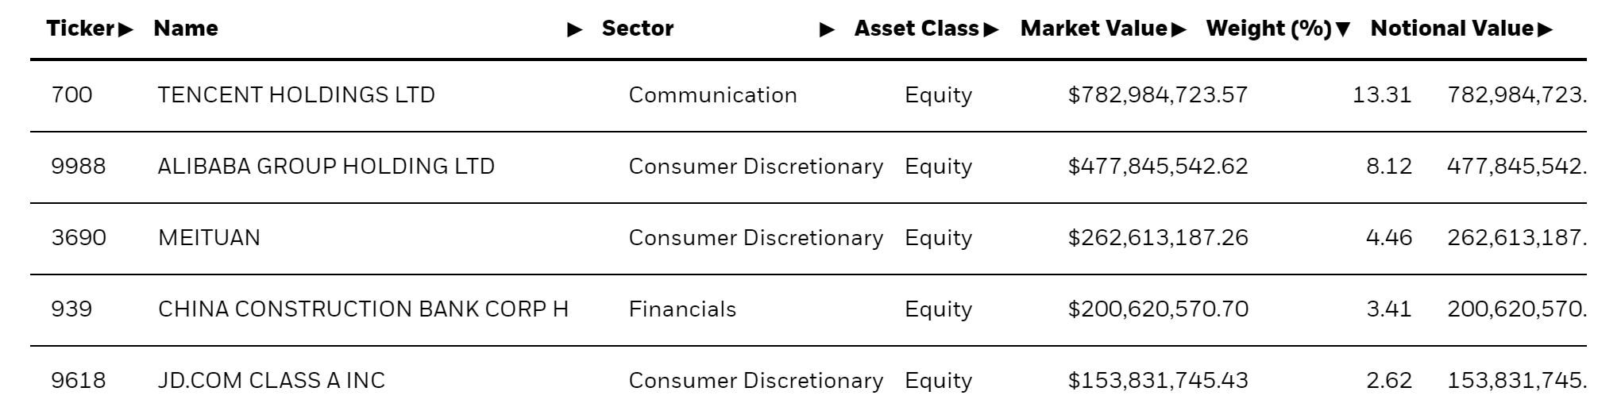Toggle the Weight (%) descending sort arrow
This screenshot has height=403, width=1621.
pyautogui.click(x=1343, y=30)
